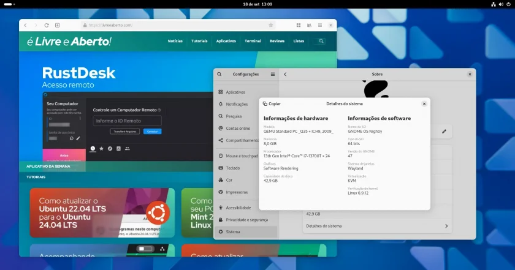Open website search magnifier icon
The height and width of the screenshot is (270, 515).
pyautogui.click(x=321, y=41)
